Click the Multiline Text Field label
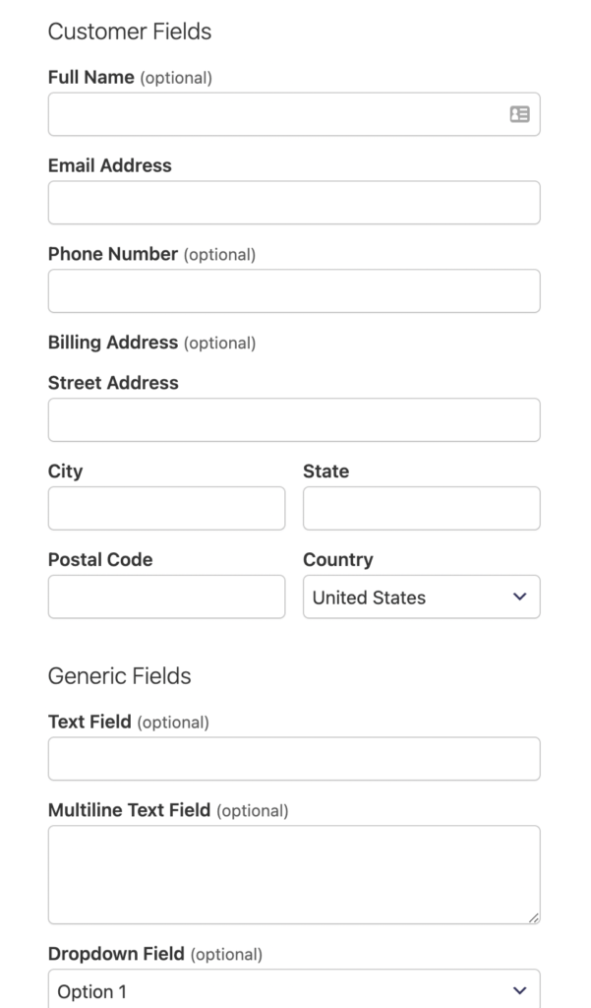 coord(129,810)
